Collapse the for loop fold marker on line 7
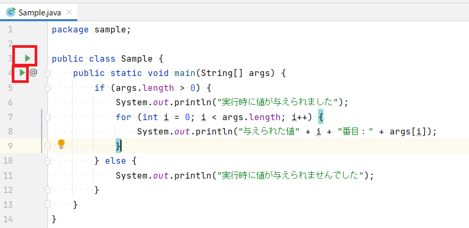Viewport: 469px width, 228px height. [47, 117]
